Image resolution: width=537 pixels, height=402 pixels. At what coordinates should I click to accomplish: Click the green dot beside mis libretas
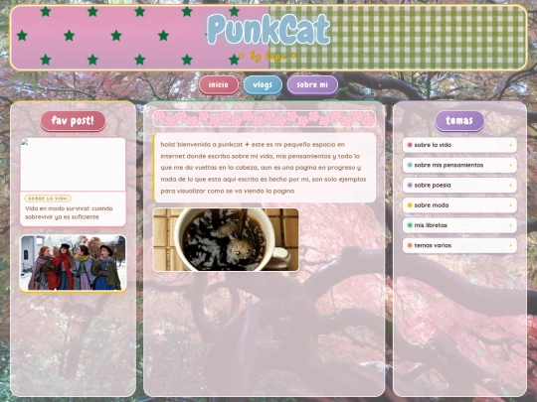(410, 225)
